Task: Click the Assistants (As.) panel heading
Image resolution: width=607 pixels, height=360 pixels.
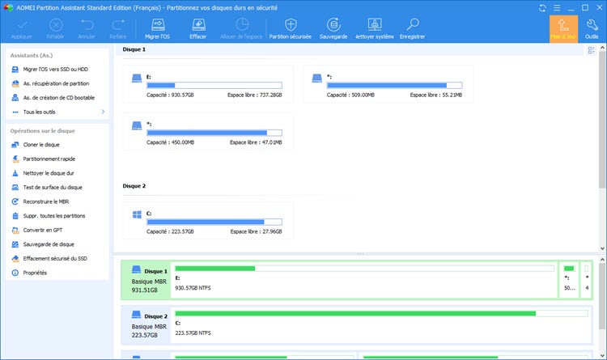Action: (32, 56)
